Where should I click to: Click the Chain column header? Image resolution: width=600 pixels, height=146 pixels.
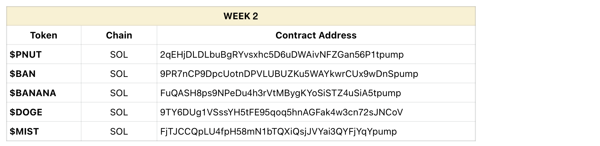point(119,35)
